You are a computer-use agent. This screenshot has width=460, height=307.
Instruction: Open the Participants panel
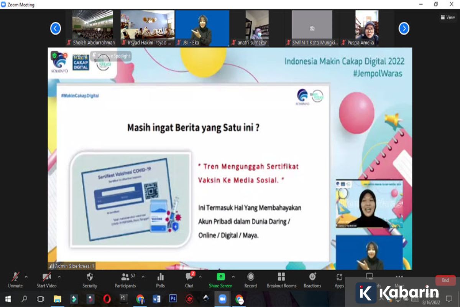(x=125, y=280)
